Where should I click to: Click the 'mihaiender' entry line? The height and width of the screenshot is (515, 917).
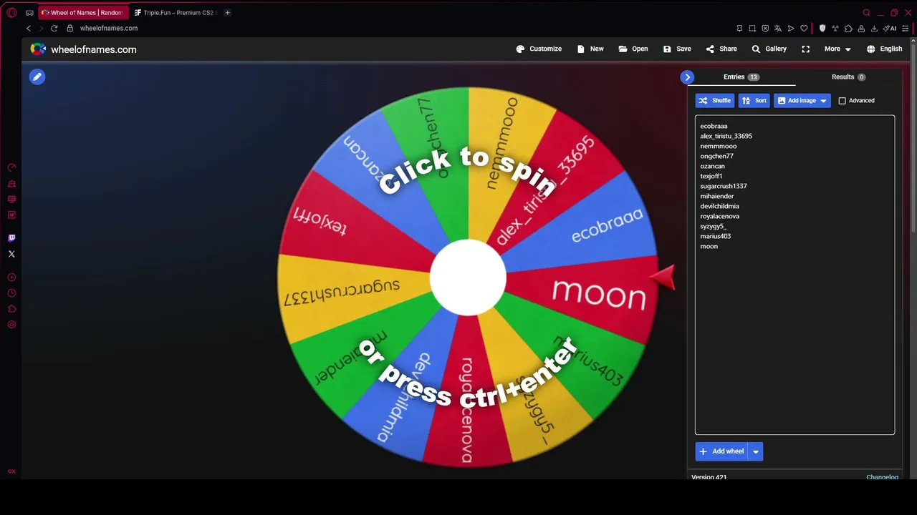coord(717,196)
